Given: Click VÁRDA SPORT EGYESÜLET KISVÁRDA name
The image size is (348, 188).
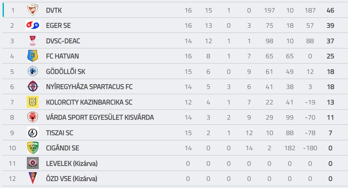Looking at the screenshot, I should point(100,117).
